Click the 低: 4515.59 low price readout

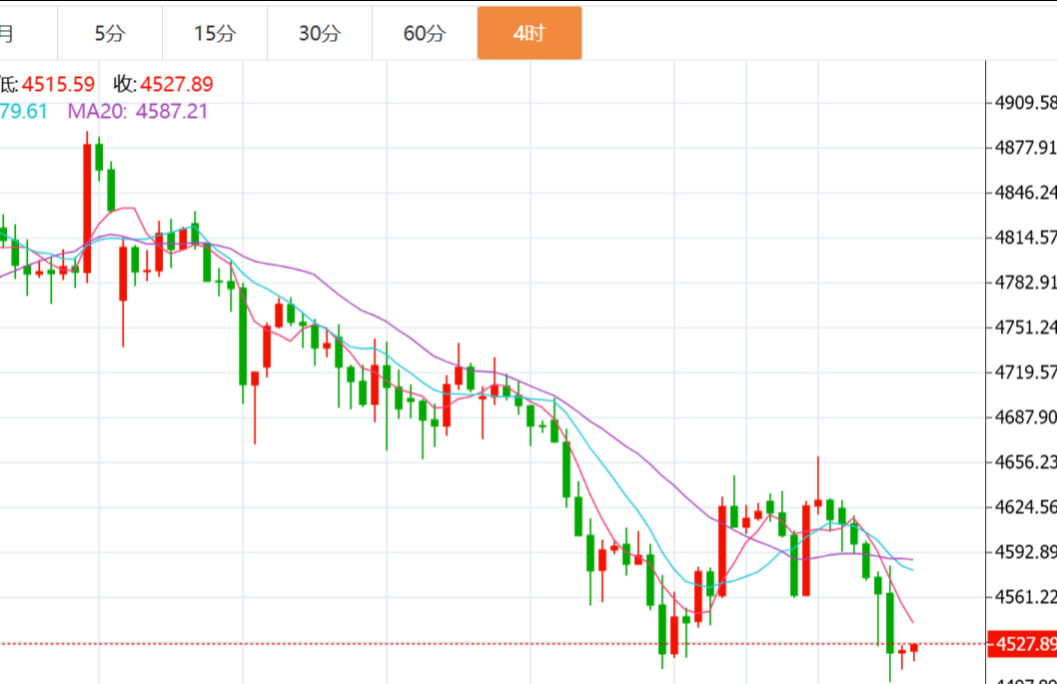[x=47, y=84]
